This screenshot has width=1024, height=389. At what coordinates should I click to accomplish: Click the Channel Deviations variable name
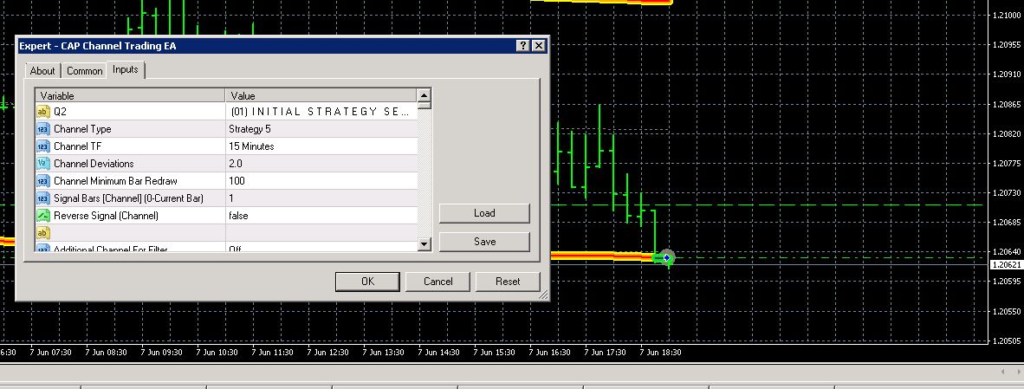pyautogui.click(x=94, y=164)
